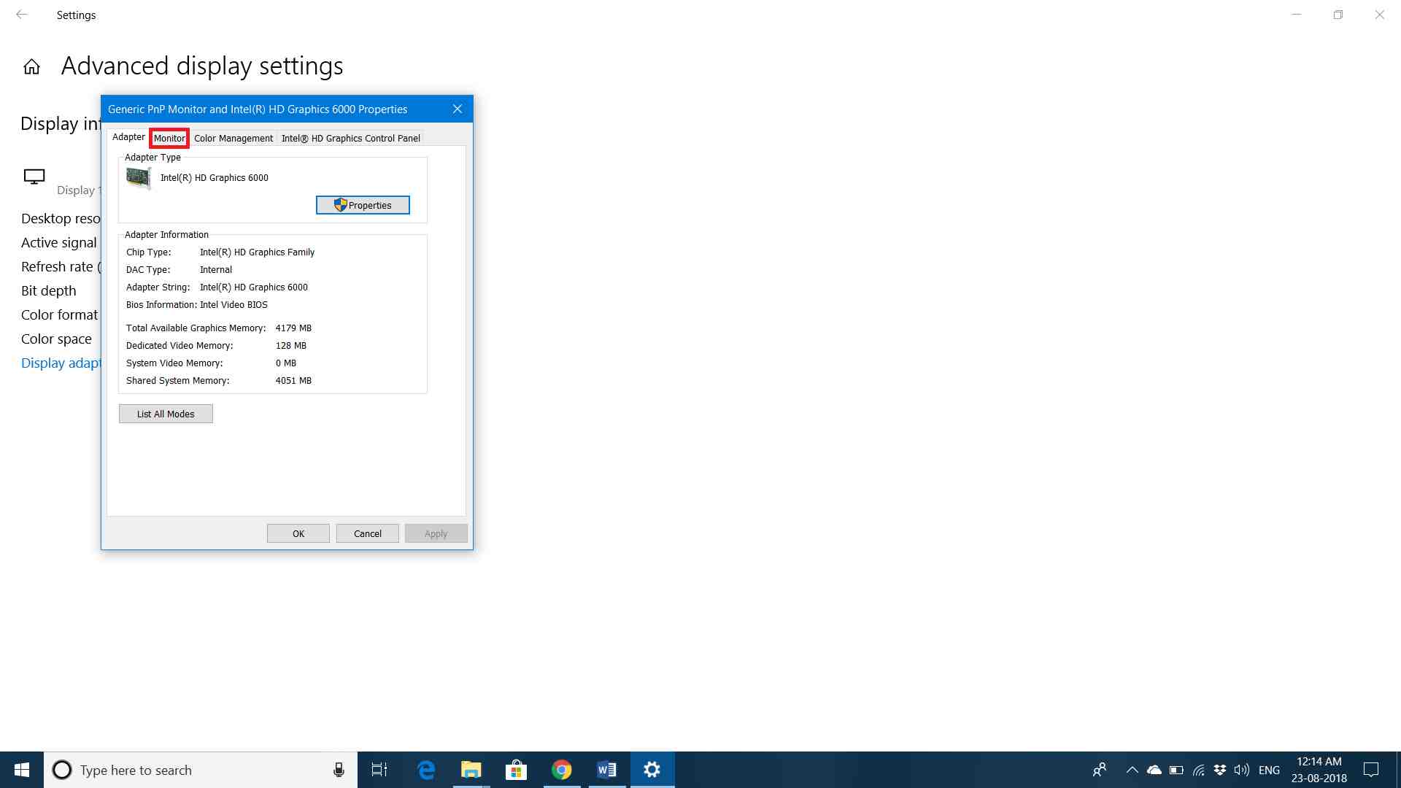Launch Google Chrome from taskbar

tap(562, 770)
